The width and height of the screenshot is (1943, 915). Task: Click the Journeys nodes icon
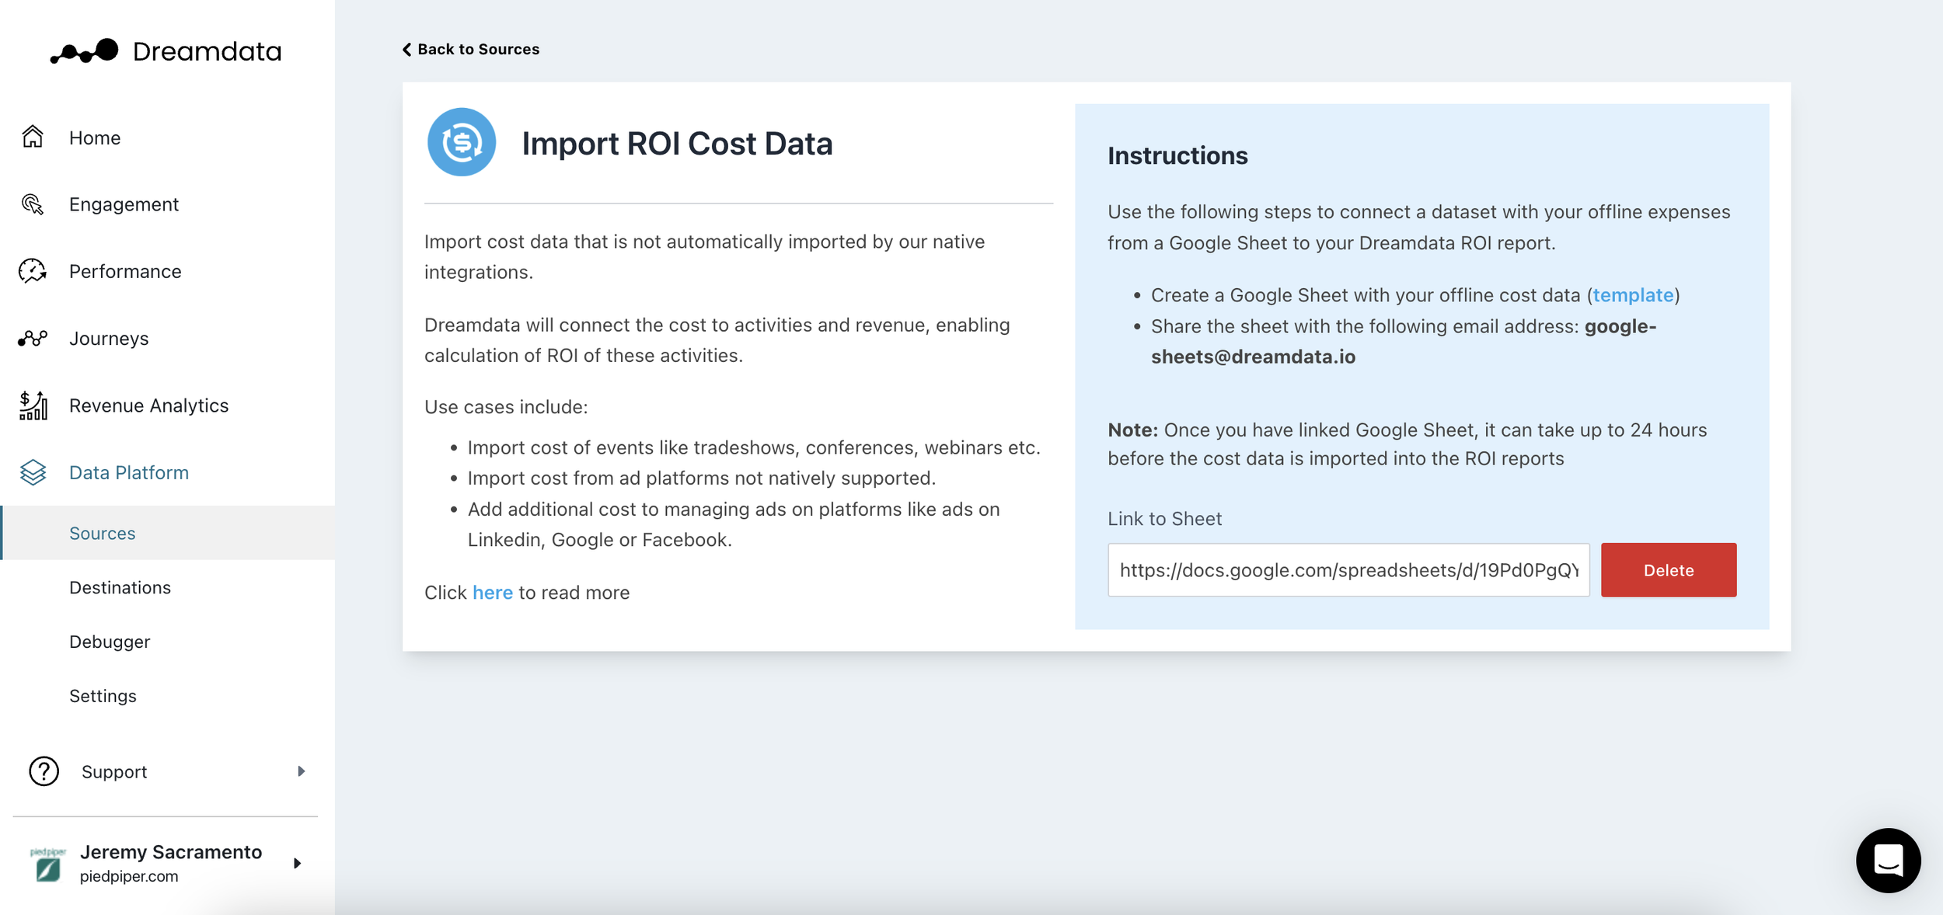33,338
